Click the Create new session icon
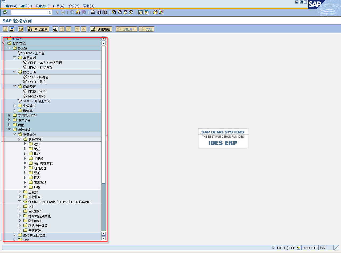Image resolution: width=341 pixels, height=253 pixels. pos(140,12)
